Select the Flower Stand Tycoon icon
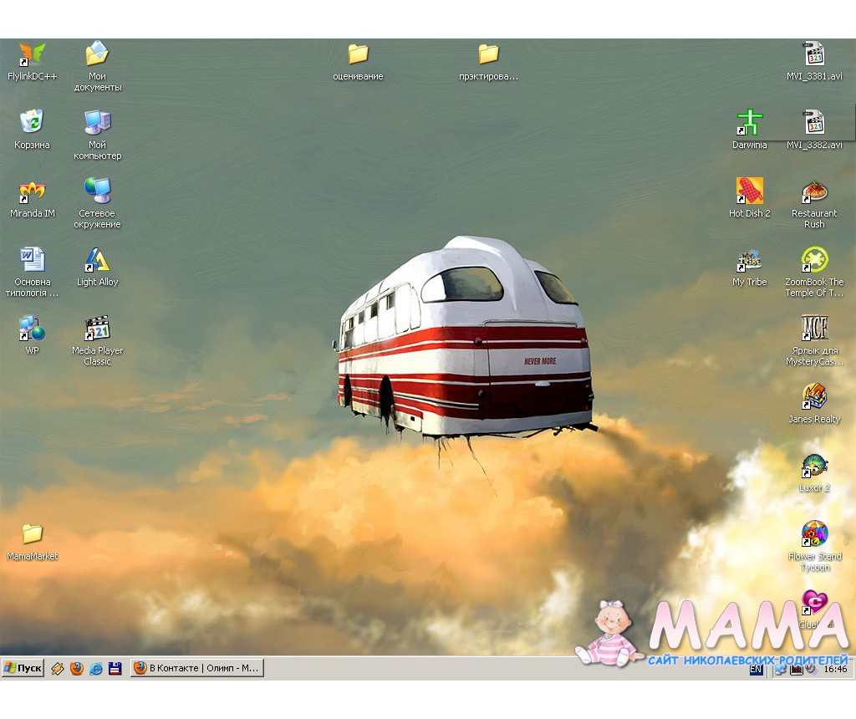Image resolution: width=856 pixels, height=719 pixels. point(814,535)
